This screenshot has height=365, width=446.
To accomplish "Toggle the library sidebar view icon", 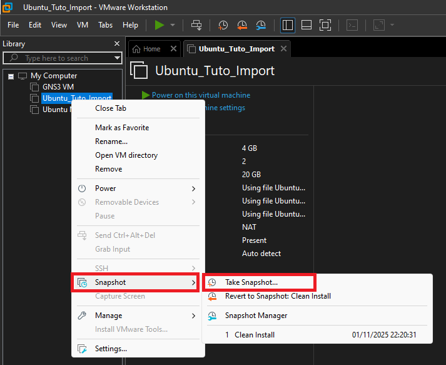I will pos(288,25).
